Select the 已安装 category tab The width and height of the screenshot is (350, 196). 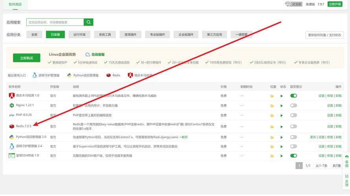tap(55, 34)
